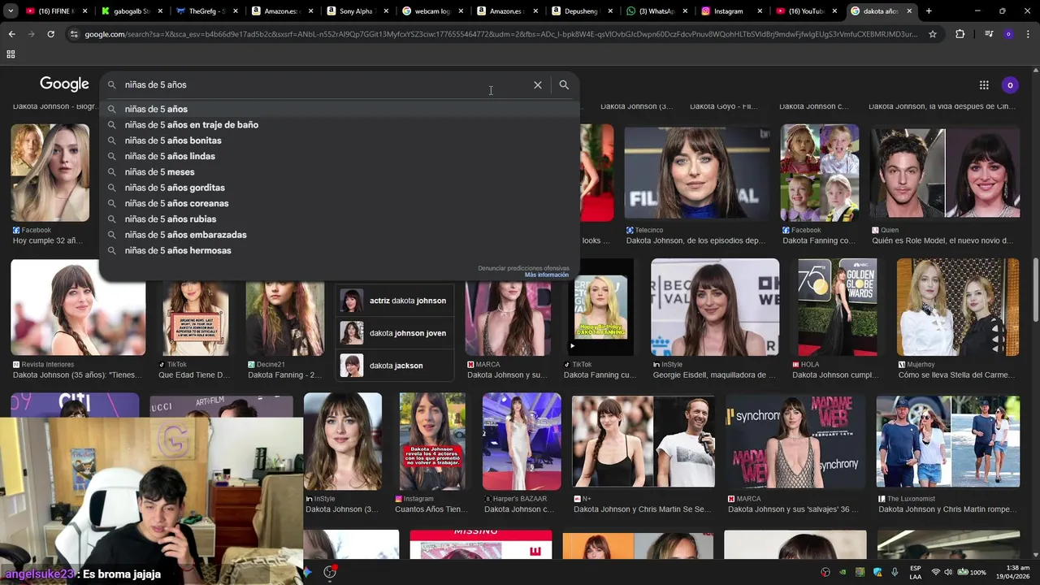Open the Quien 'Role Model' image result
The height and width of the screenshot is (585, 1040).
[x=945, y=172]
